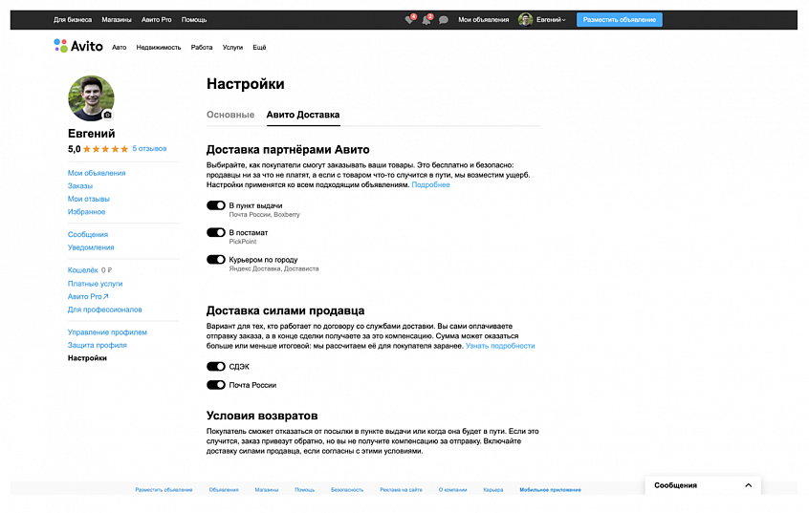
Task: Open «Для профессионалов» in sidebar
Action: [105, 310]
